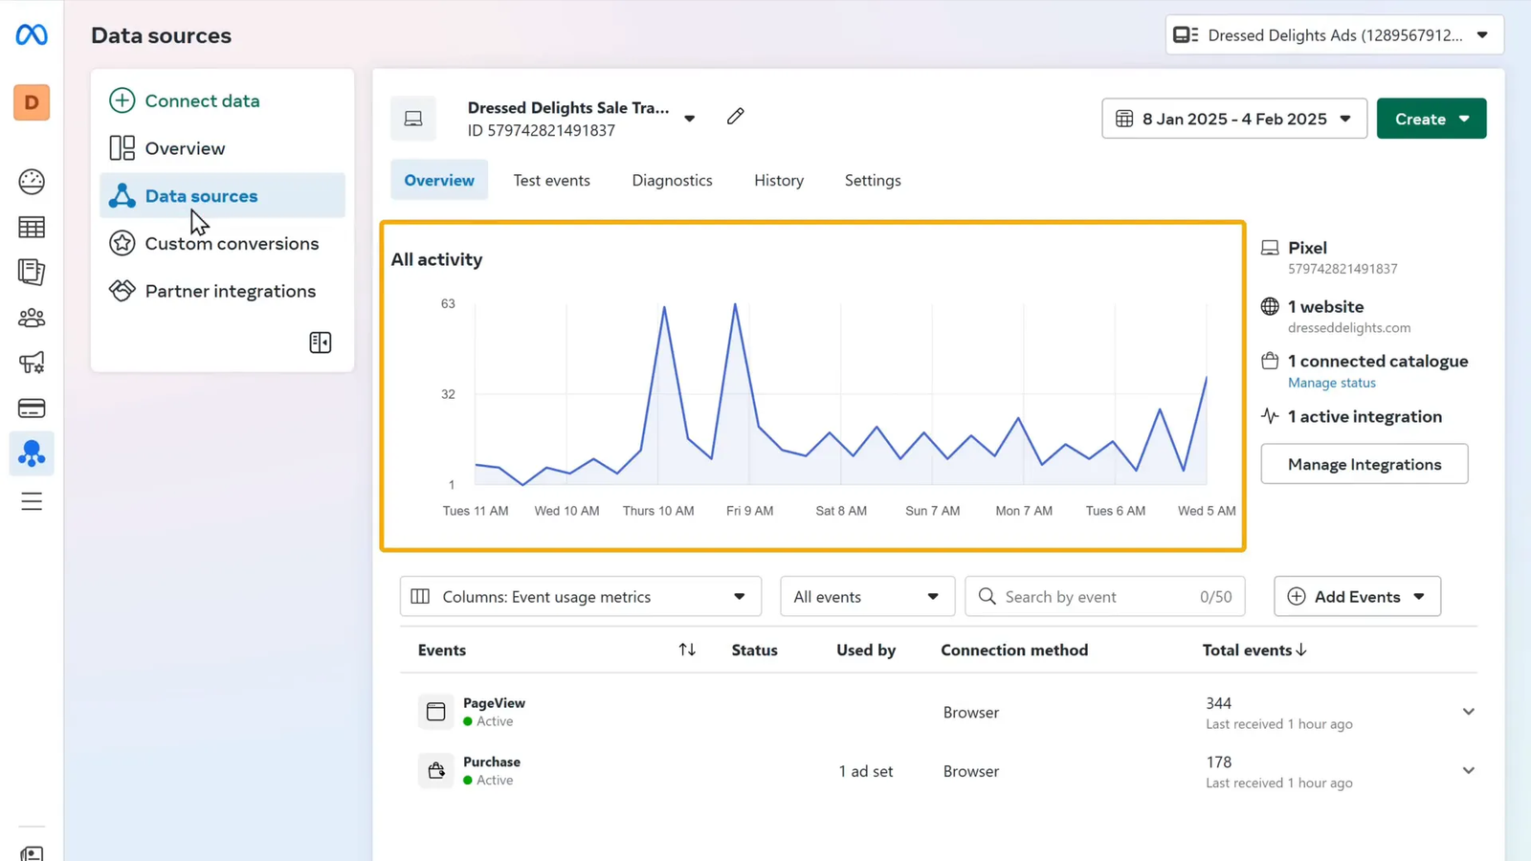The width and height of the screenshot is (1531, 861).
Task: Open the date range 8 Jan - 4 Feb picker
Action: [x=1234, y=119]
